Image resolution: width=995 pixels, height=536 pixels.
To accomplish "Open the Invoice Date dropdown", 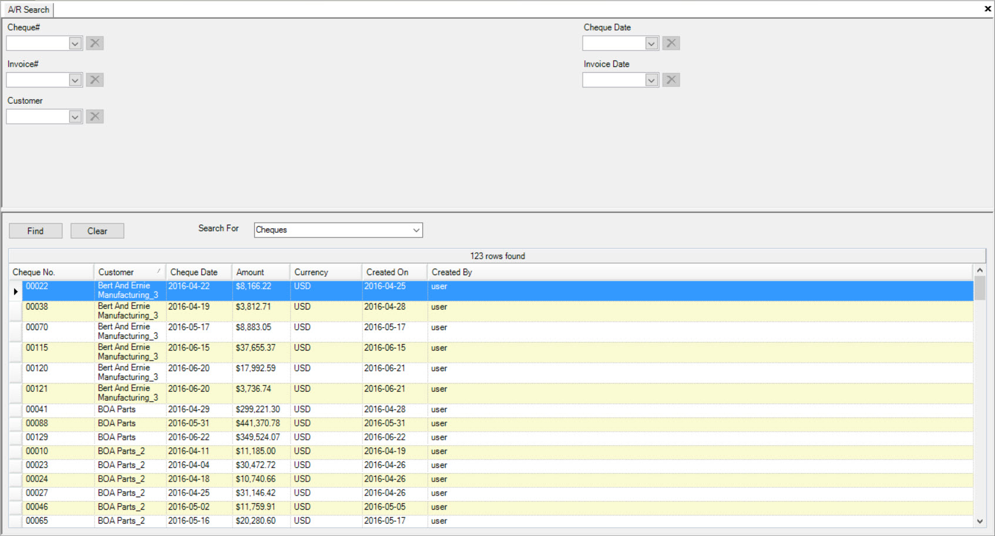I will (x=651, y=80).
